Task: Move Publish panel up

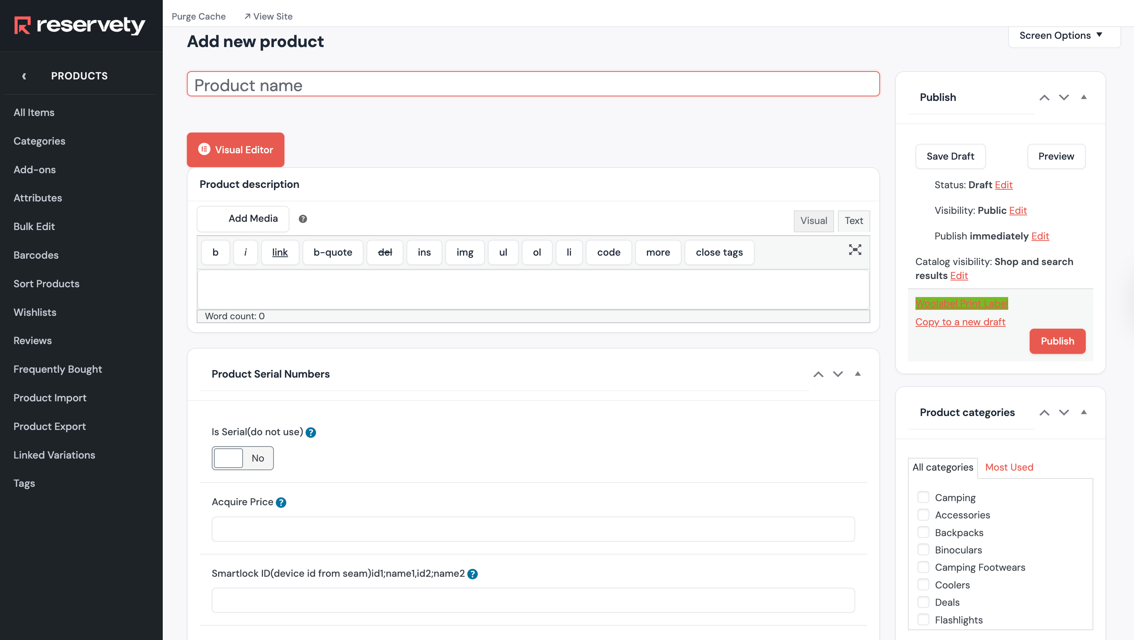Action: pos(1044,98)
